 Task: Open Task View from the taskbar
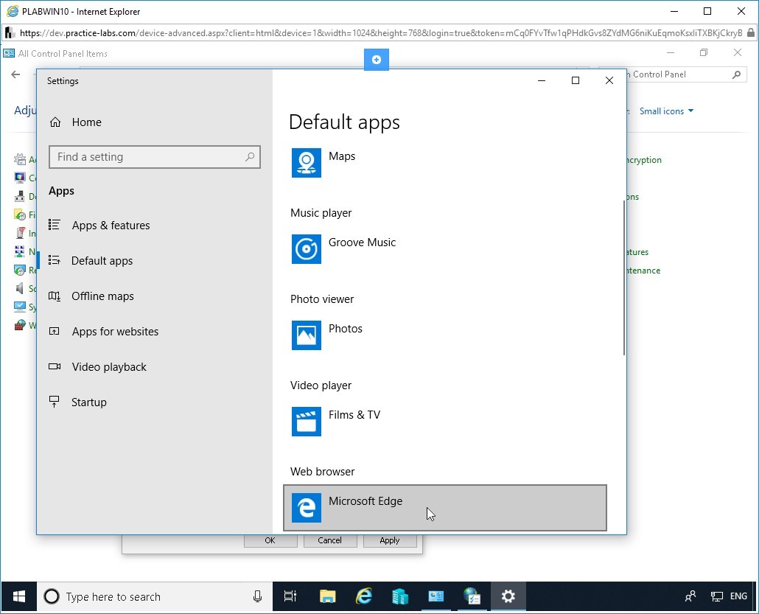pyautogui.click(x=290, y=596)
